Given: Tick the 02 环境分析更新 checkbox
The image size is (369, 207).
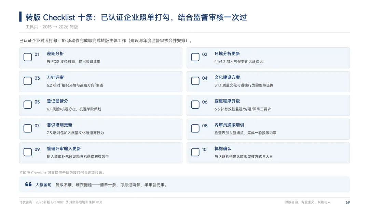Looking at the screenshot, I should pyautogui.click(x=195, y=57).
